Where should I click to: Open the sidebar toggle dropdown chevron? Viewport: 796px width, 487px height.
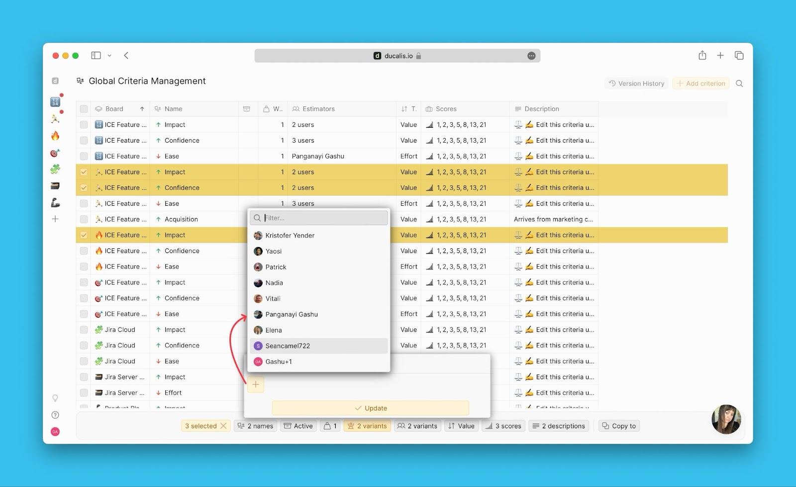click(109, 56)
